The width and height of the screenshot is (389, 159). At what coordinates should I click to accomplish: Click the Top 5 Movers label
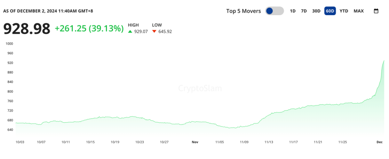(243, 11)
